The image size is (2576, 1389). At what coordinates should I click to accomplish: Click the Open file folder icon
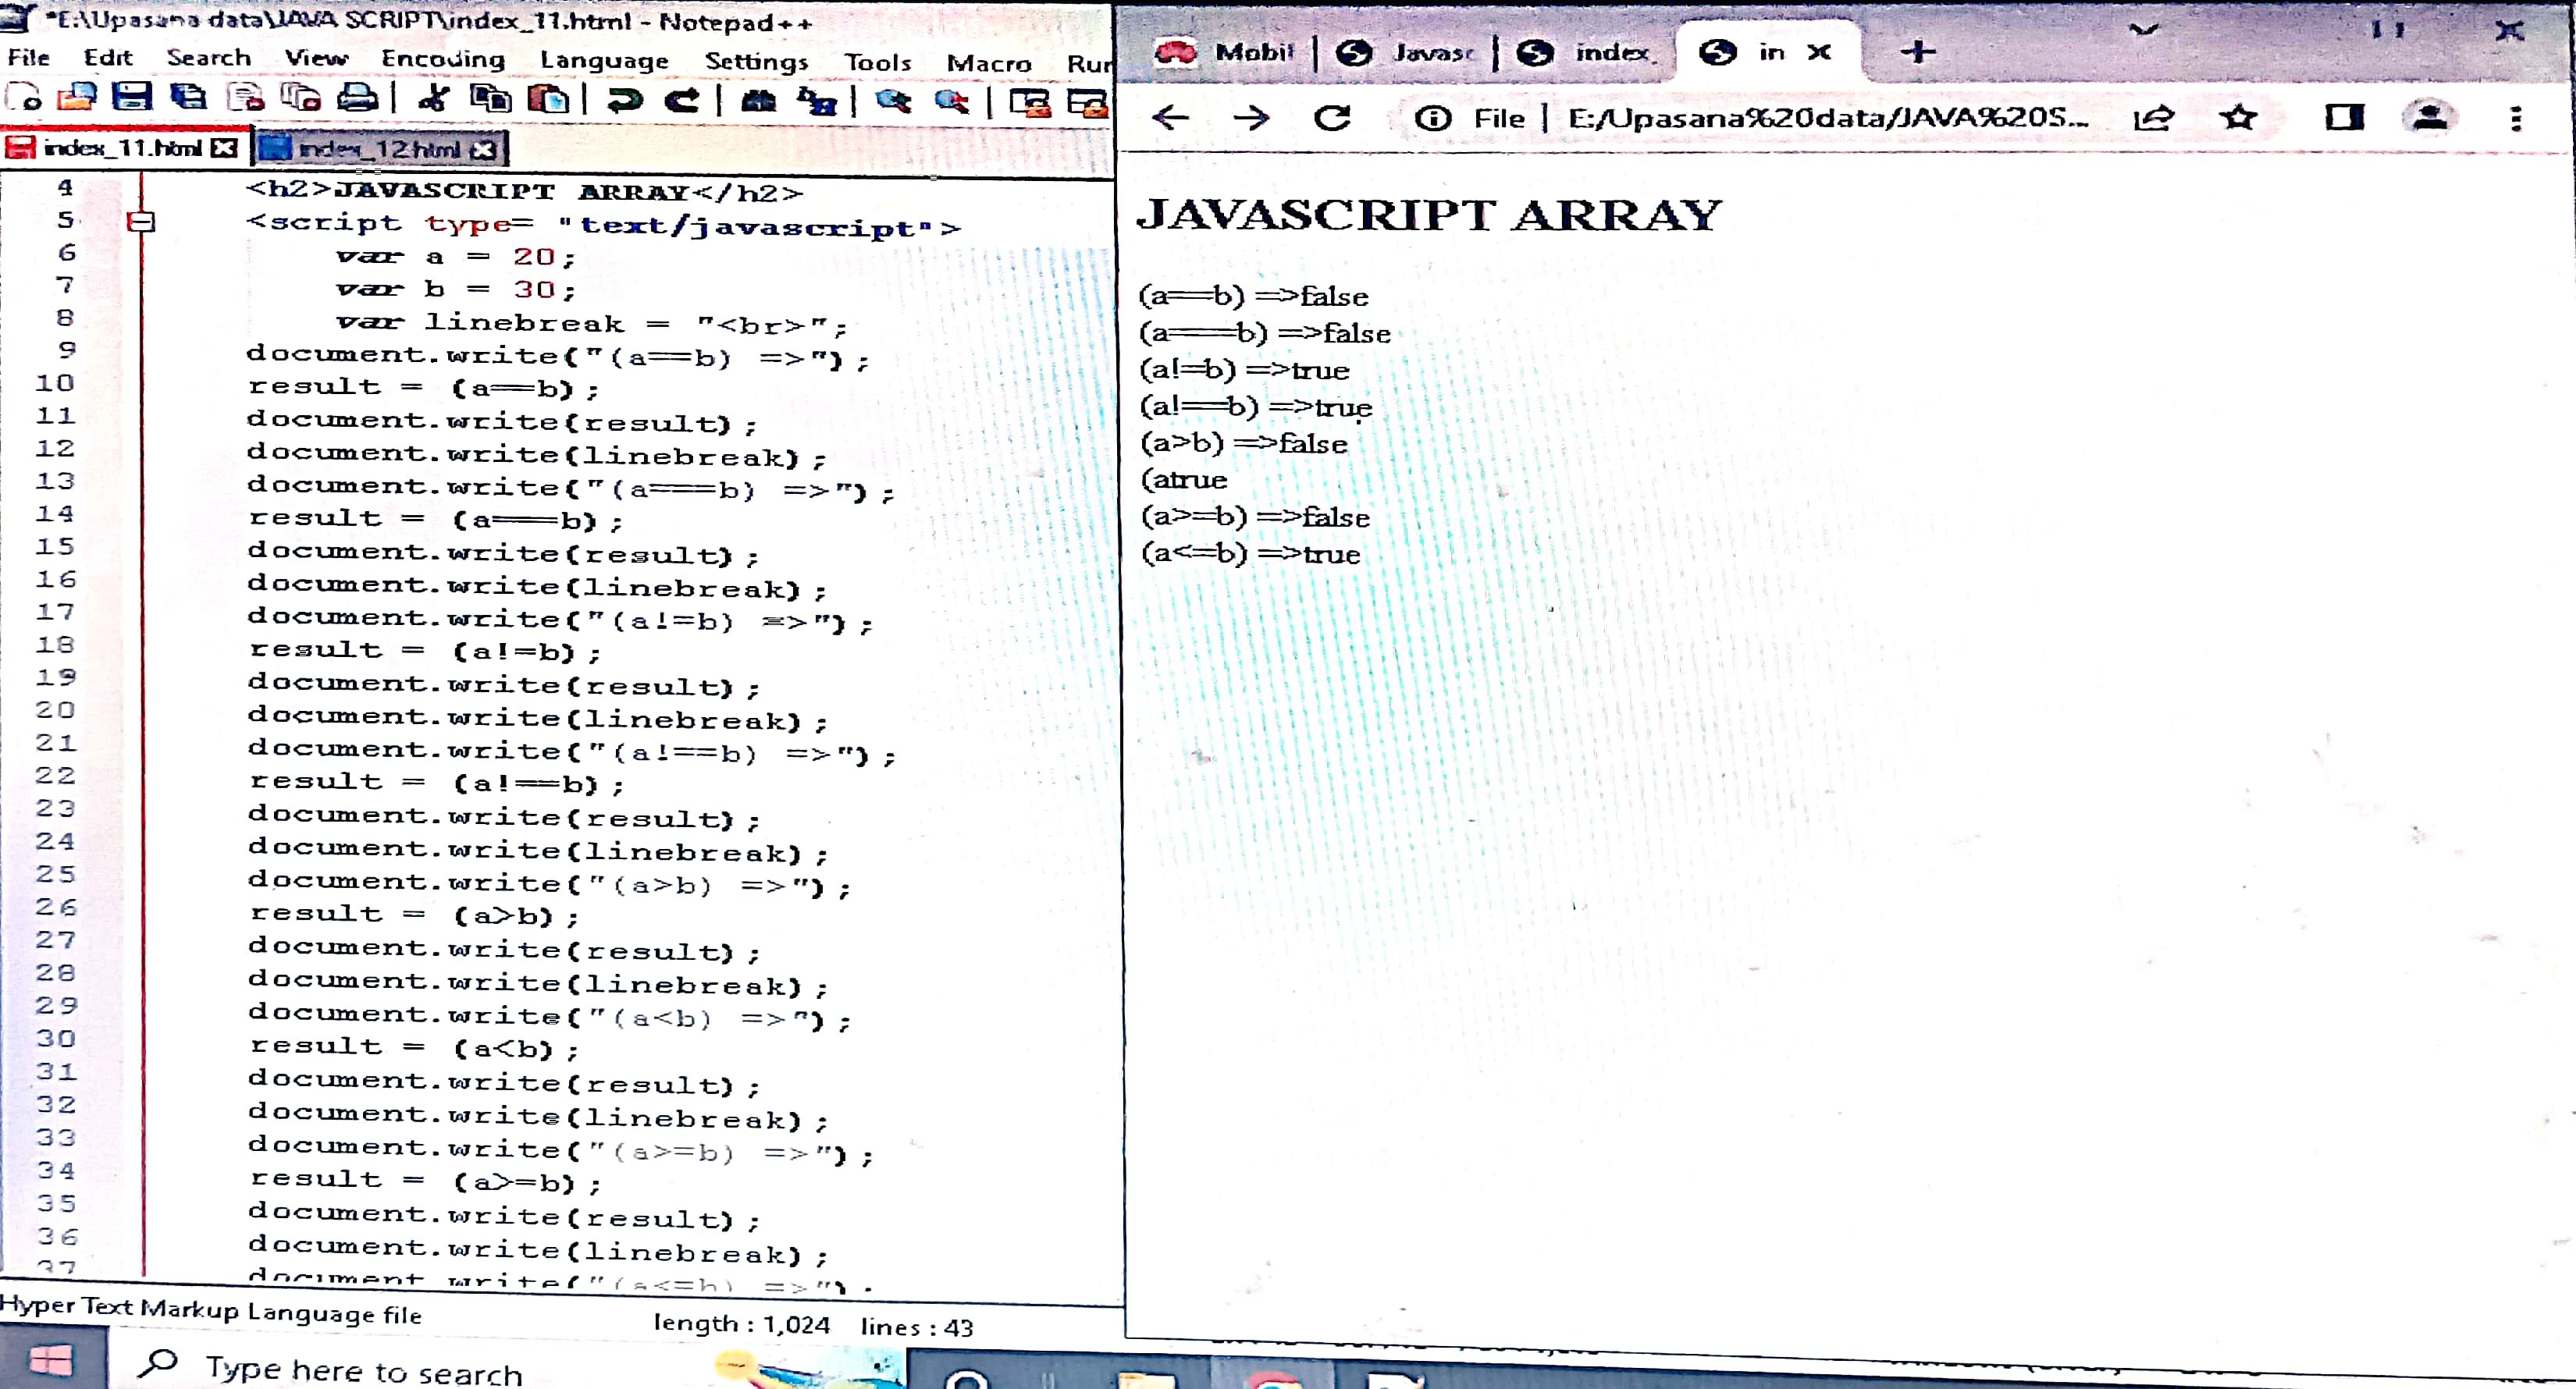point(77,98)
